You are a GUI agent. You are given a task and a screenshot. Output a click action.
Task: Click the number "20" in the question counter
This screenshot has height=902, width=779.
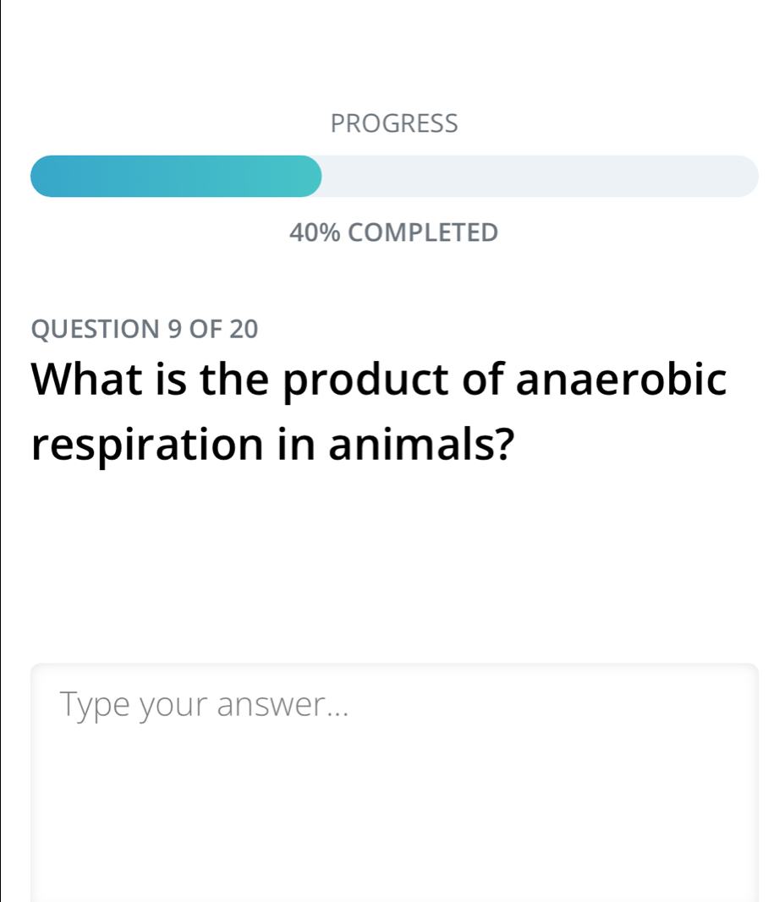coord(242,328)
